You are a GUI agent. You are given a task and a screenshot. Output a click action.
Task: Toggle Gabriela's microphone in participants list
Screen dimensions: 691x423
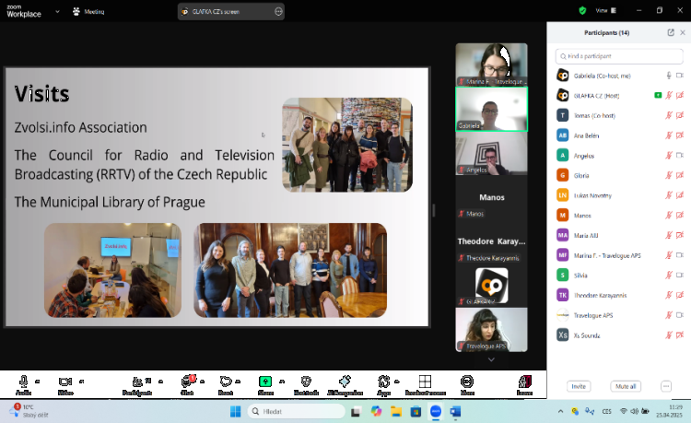pyautogui.click(x=669, y=76)
